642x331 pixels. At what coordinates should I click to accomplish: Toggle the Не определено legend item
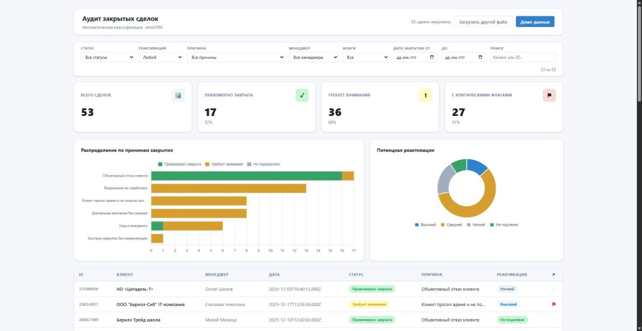click(x=264, y=164)
